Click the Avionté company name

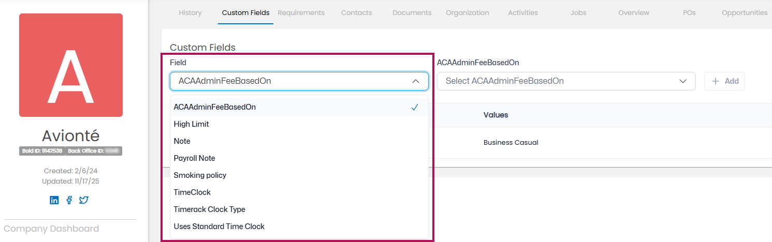click(x=71, y=135)
